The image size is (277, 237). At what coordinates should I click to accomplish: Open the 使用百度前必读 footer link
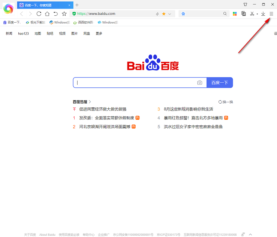69,235
